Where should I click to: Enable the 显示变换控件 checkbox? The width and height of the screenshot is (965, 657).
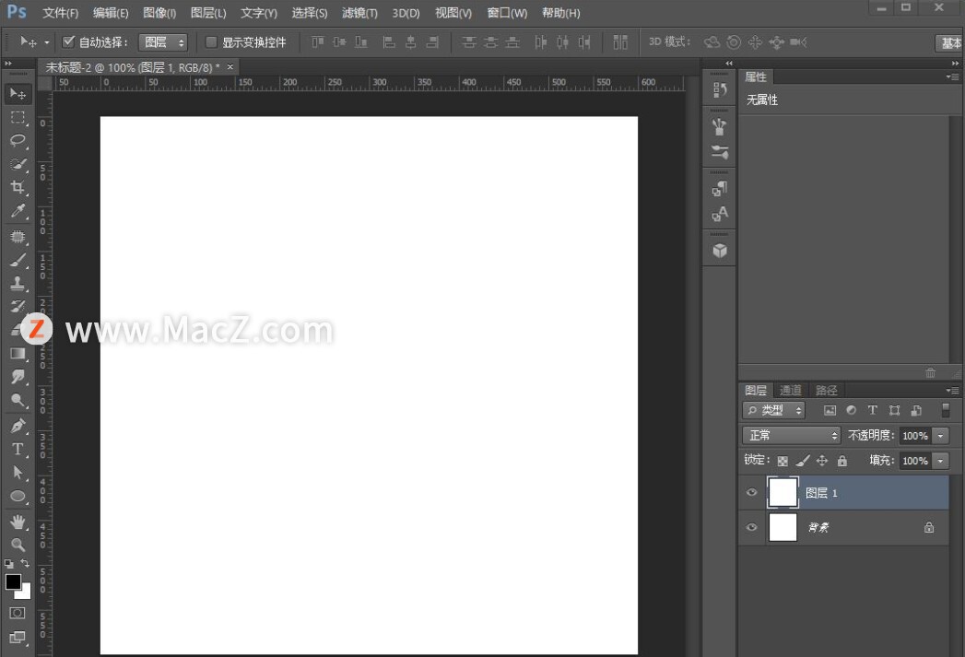pyautogui.click(x=211, y=41)
